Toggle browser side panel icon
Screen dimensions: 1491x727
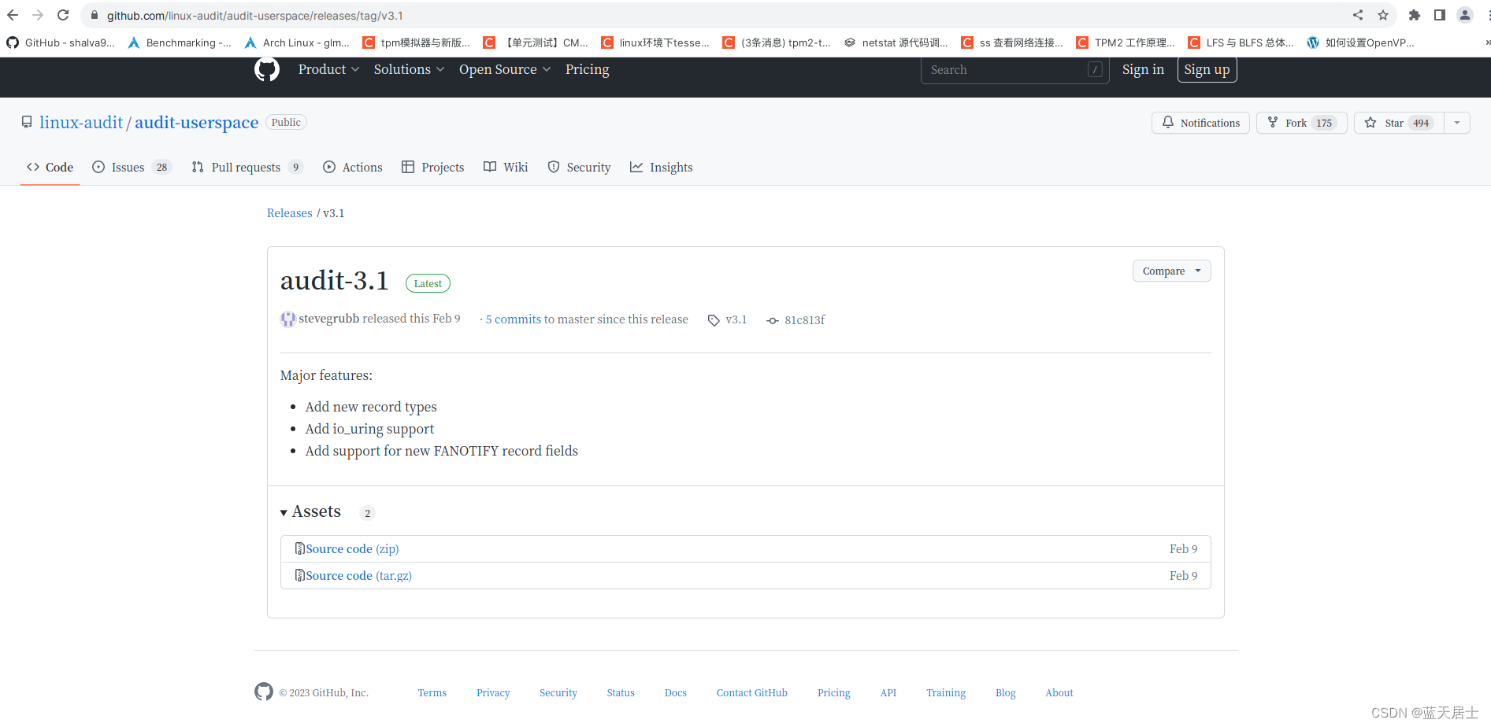1440,15
